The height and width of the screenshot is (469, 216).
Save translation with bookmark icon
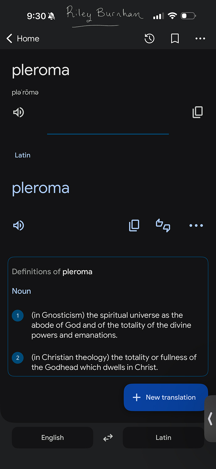(175, 39)
